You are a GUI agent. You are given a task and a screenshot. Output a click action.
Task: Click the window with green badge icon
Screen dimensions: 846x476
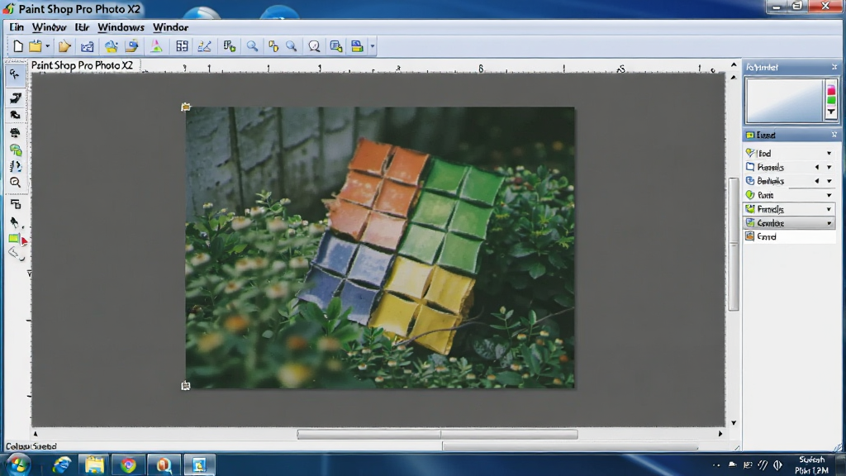point(336,46)
